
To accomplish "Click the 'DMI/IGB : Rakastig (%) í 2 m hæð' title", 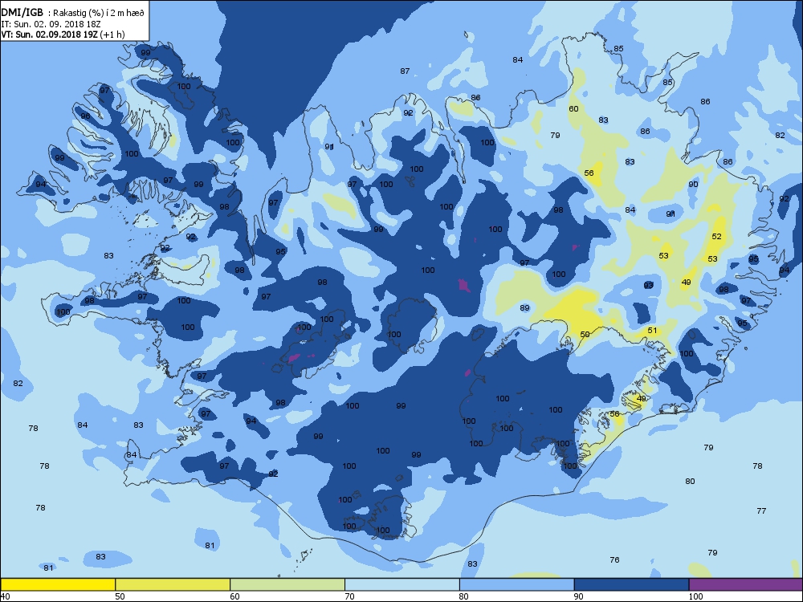I will 73,13.
